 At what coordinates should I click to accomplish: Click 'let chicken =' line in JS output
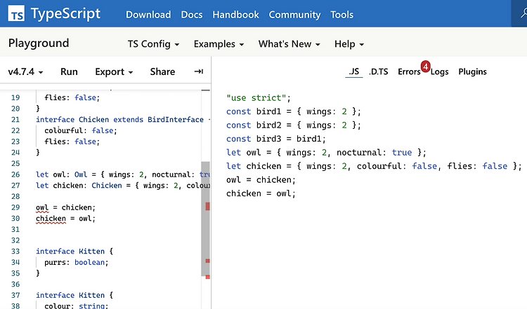374,166
